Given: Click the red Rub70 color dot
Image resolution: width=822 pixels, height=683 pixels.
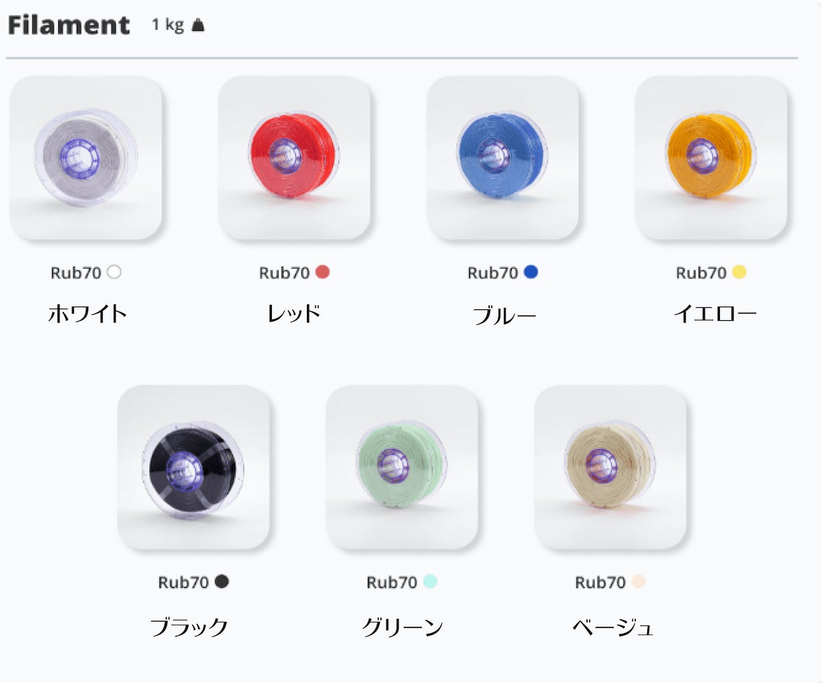Looking at the screenshot, I should point(323,272).
